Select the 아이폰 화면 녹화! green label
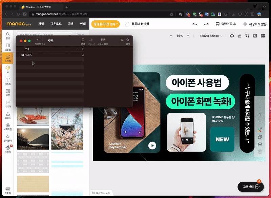The image size is (271, 198). click(x=201, y=101)
